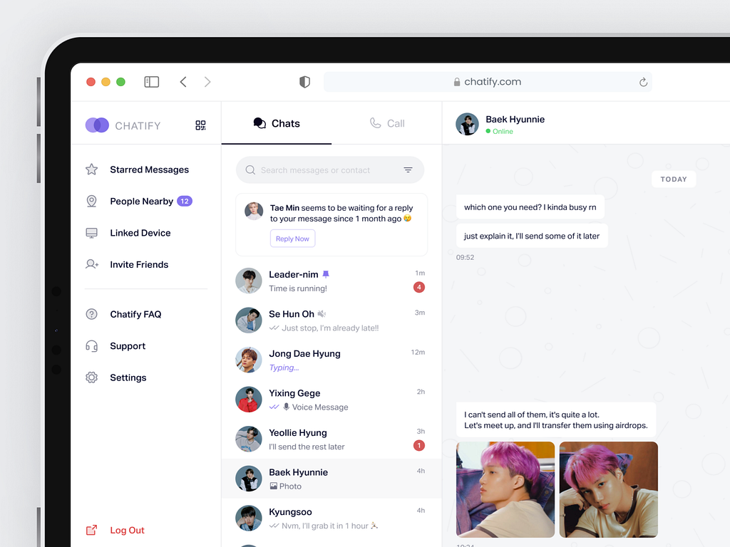Image resolution: width=730 pixels, height=547 pixels.
Task: Open Settings via the gear icon
Action: [91, 377]
